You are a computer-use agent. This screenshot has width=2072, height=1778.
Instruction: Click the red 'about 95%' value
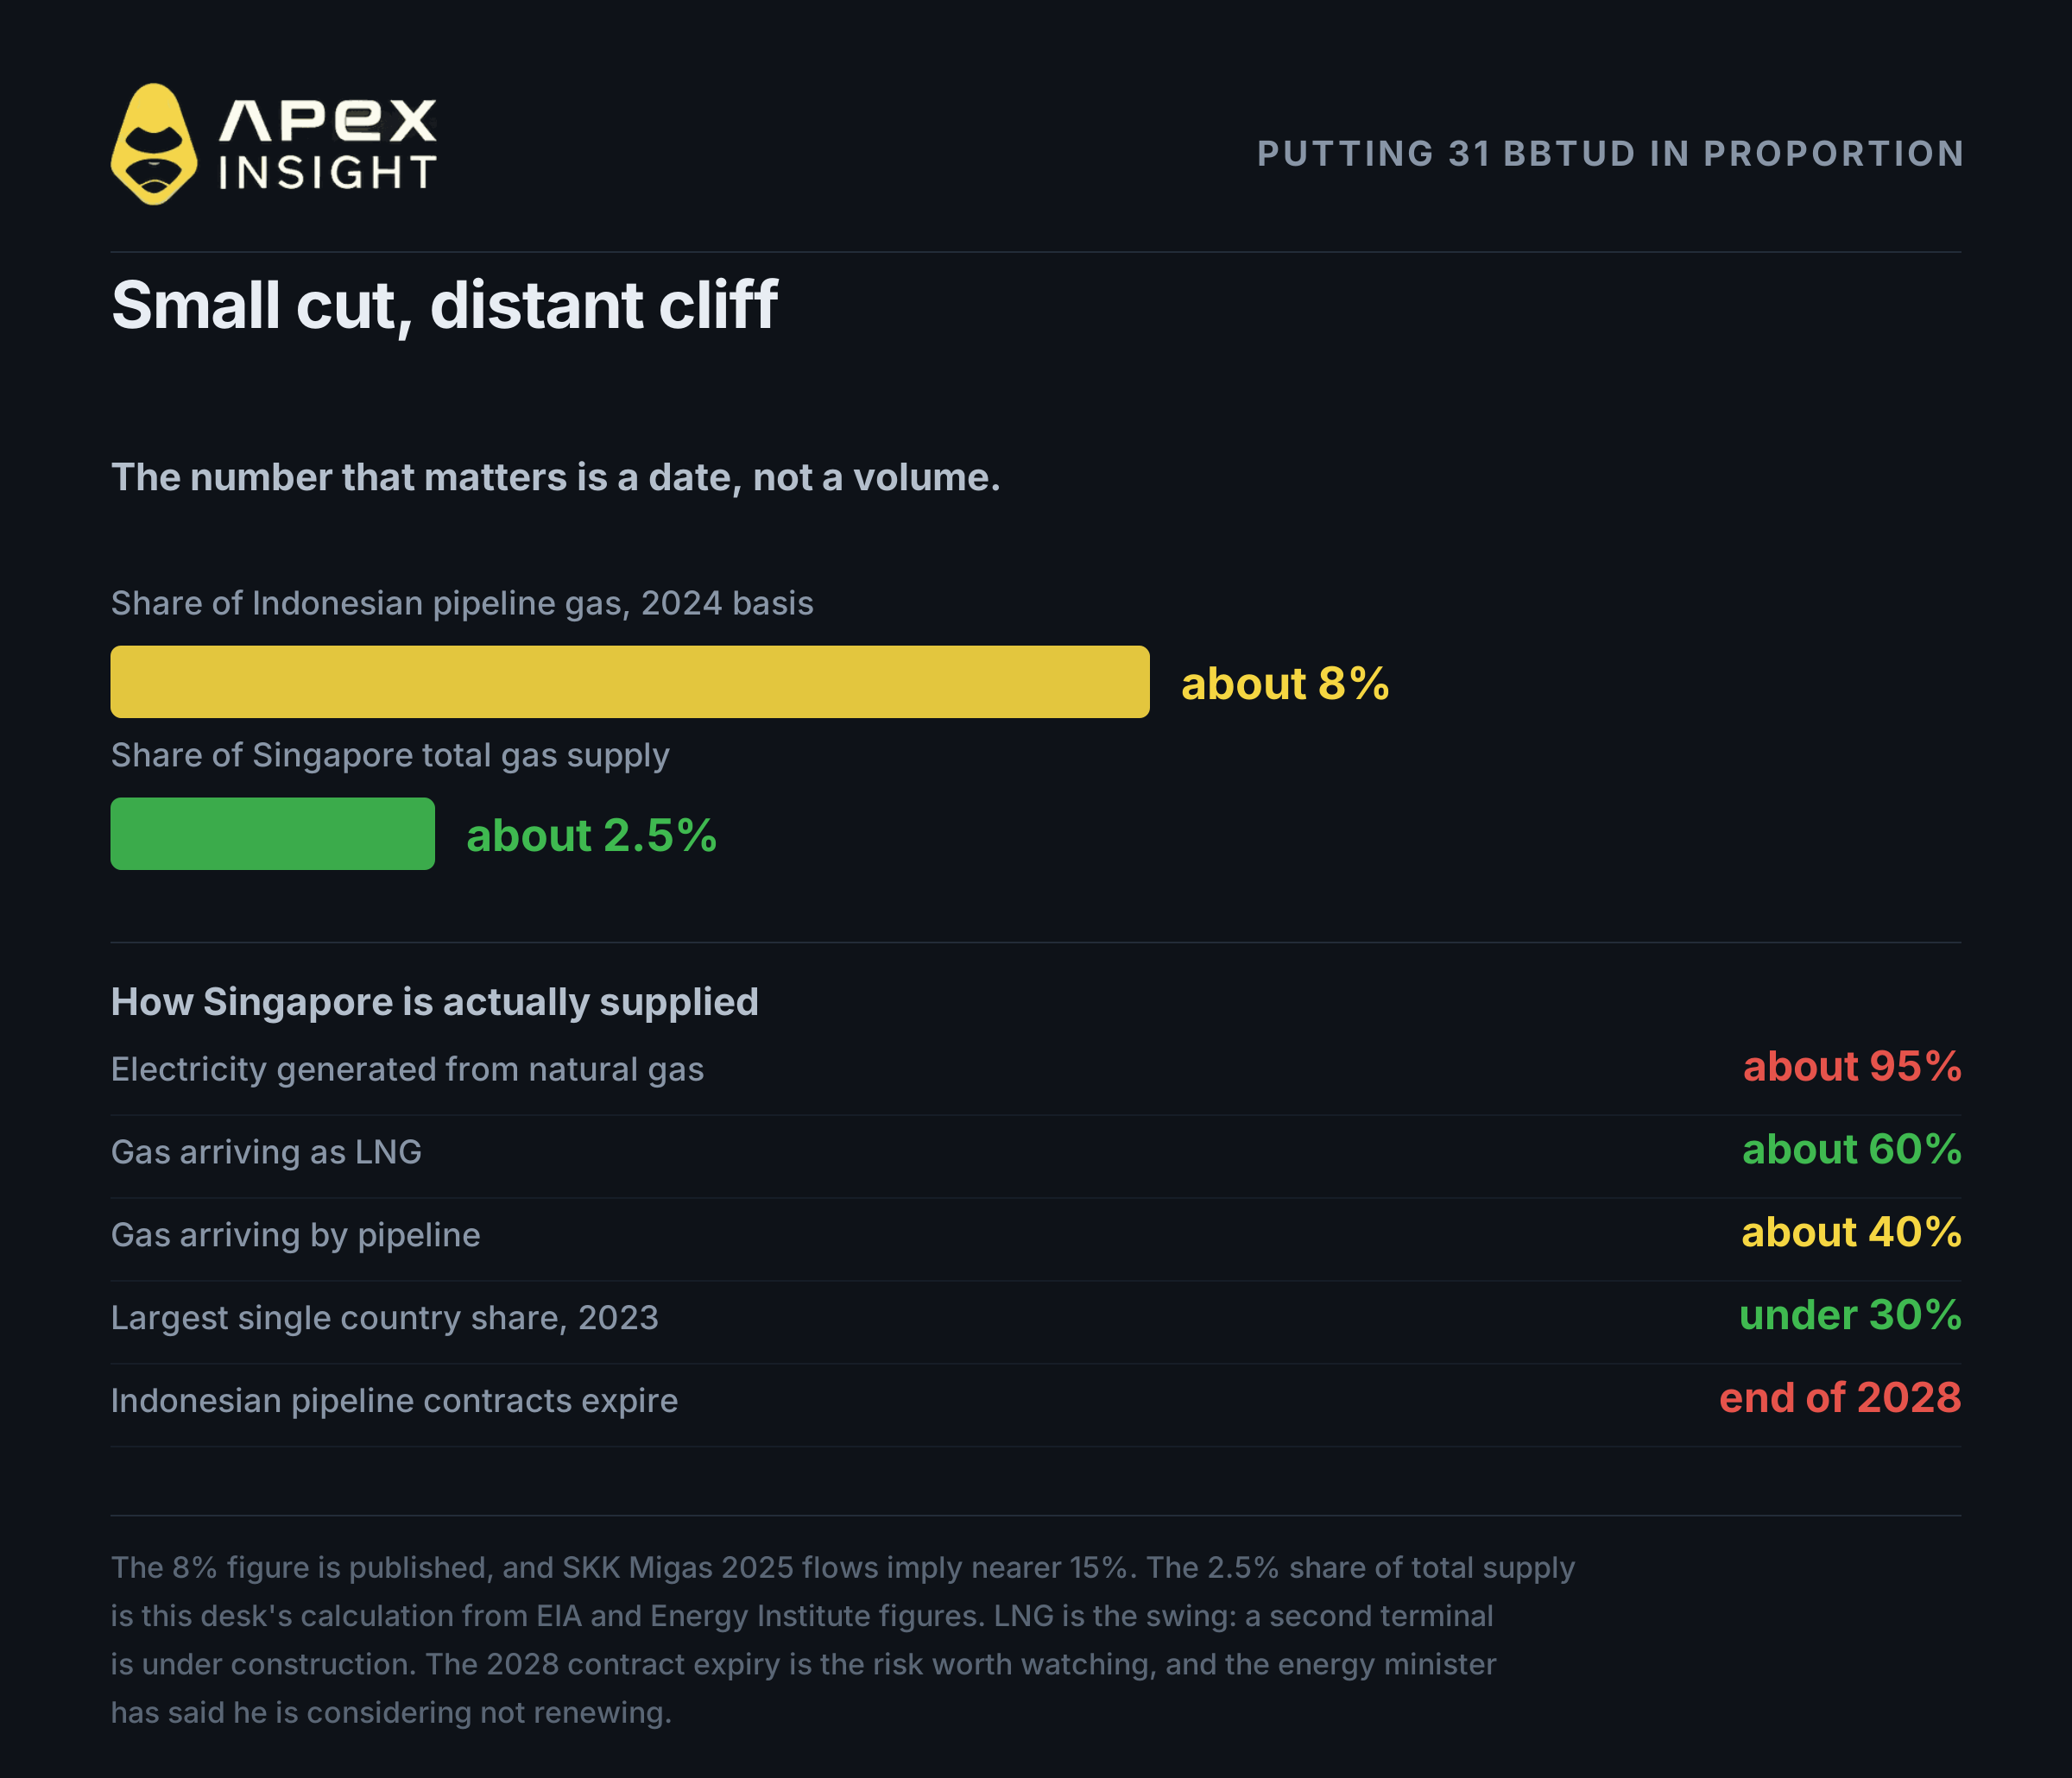tap(1852, 1067)
